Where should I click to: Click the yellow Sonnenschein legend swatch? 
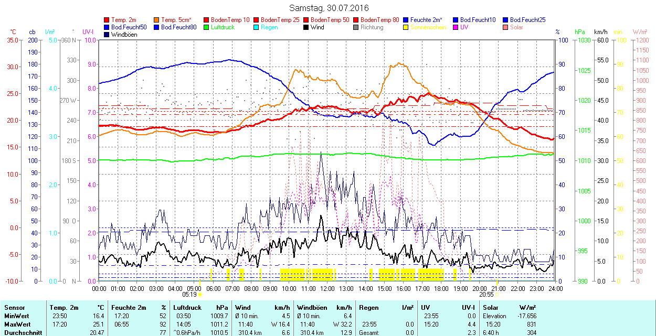(x=406, y=27)
